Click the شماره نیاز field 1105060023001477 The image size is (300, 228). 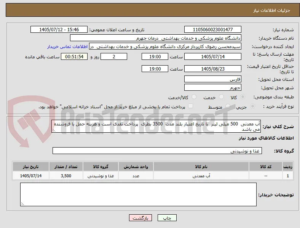pyautogui.click(x=212, y=29)
